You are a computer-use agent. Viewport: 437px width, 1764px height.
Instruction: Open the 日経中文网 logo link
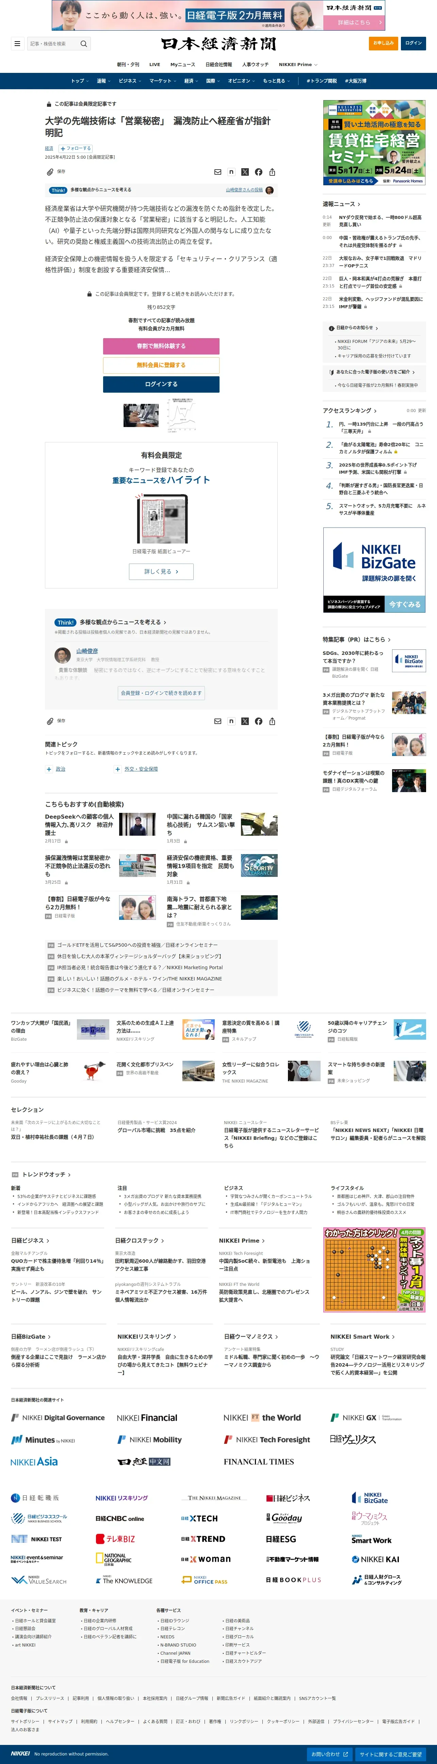pos(144,1461)
